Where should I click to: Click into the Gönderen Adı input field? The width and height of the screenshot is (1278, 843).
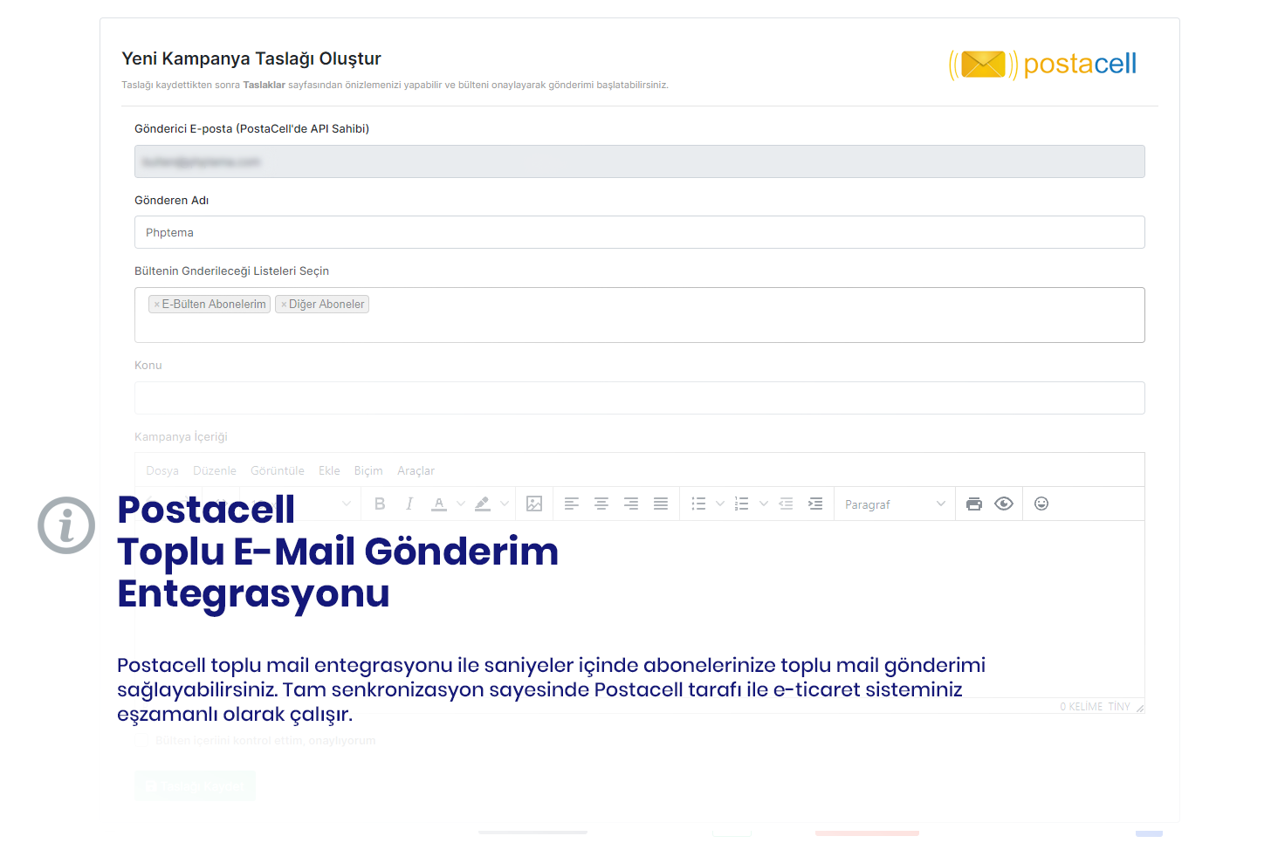click(x=639, y=233)
